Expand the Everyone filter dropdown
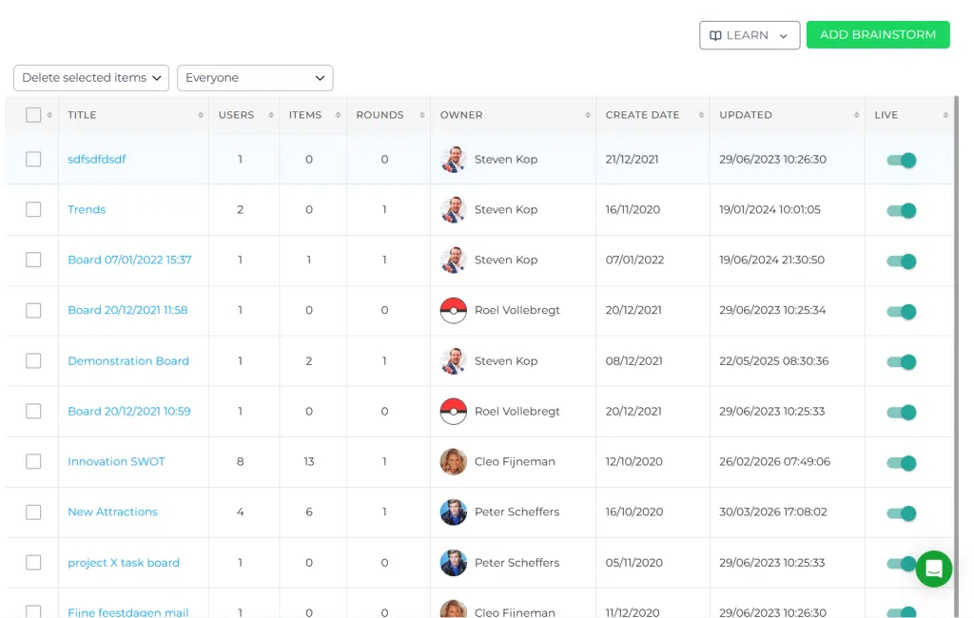The image size is (974, 618). (x=255, y=78)
